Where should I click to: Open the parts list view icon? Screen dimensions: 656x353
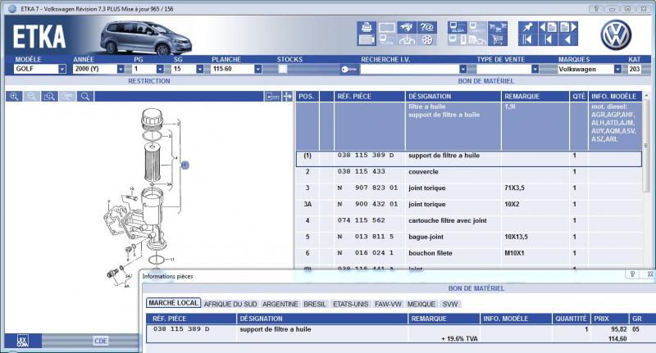coord(367,39)
